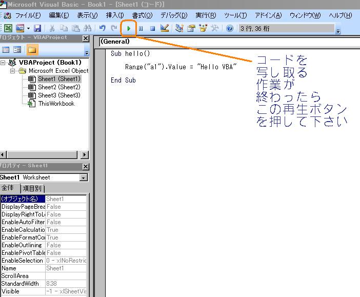
Task: Open the ツール(T) menu
Action: coord(235,15)
